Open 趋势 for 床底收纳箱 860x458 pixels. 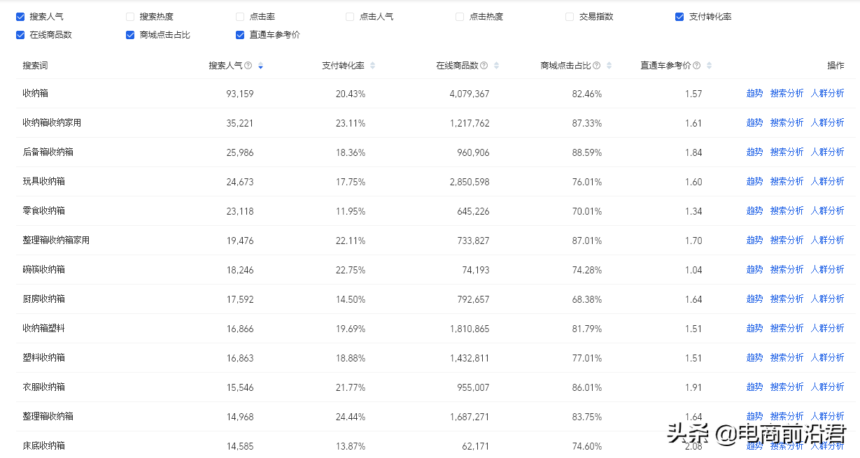(x=754, y=445)
